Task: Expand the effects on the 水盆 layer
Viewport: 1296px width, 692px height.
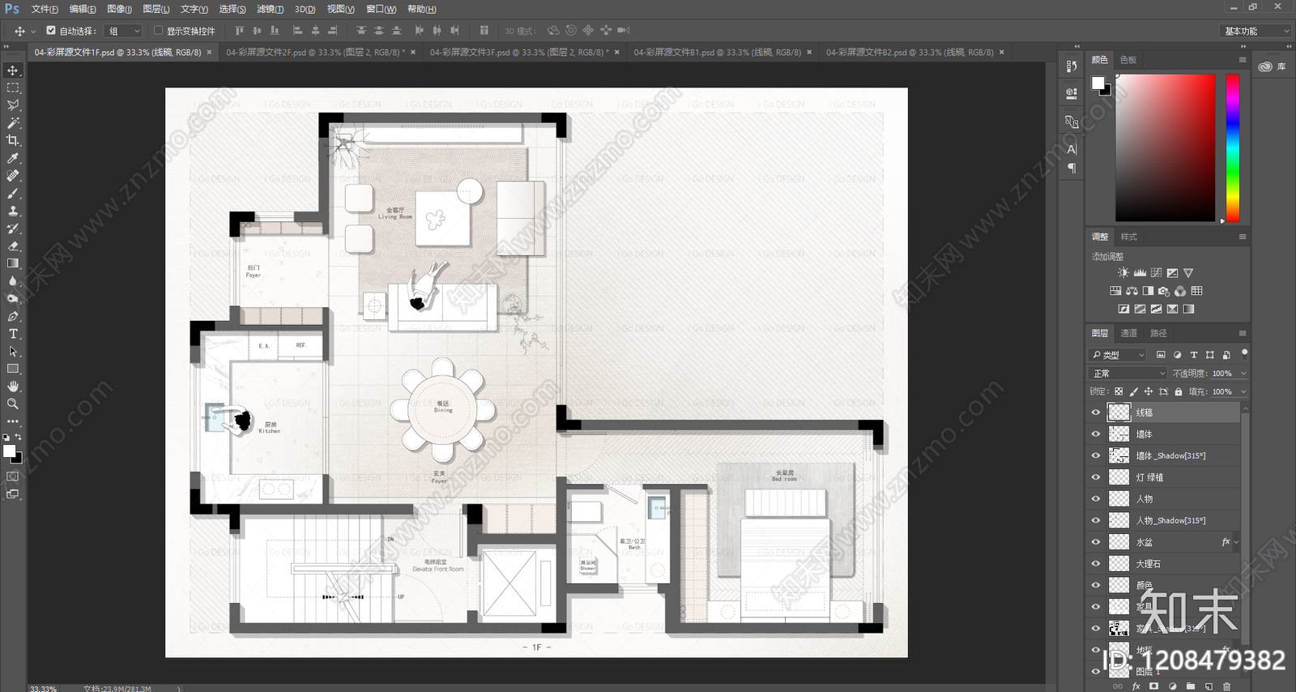Action: coord(1236,542)
